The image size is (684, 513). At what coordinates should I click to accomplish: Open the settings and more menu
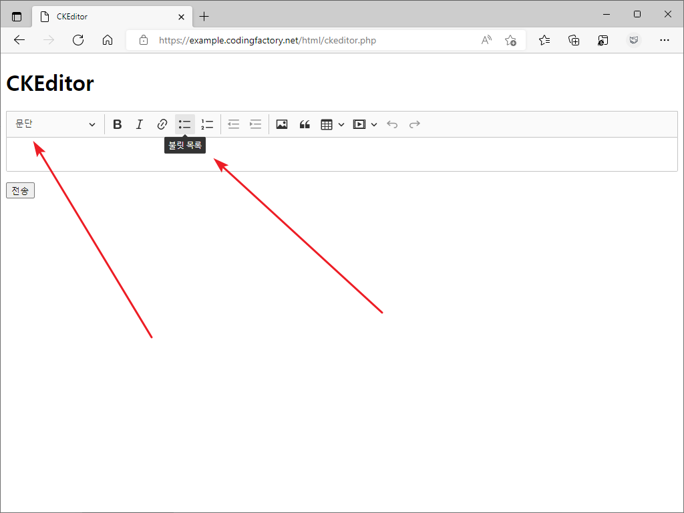tap(665, 41)
